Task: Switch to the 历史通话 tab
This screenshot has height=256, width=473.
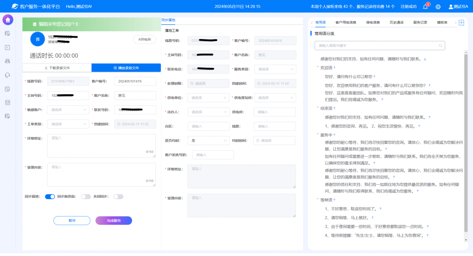Action: click(396, 23)
